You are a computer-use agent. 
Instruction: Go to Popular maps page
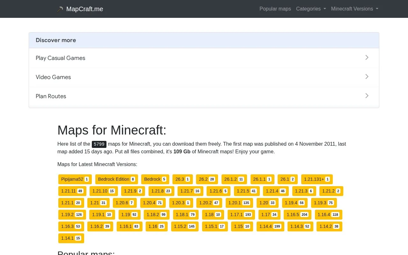[x=275, y=9]
